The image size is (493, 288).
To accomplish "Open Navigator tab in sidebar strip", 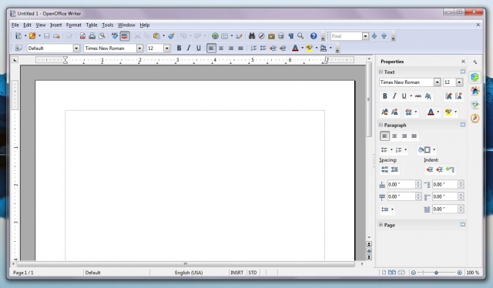I will coord(475,119).
